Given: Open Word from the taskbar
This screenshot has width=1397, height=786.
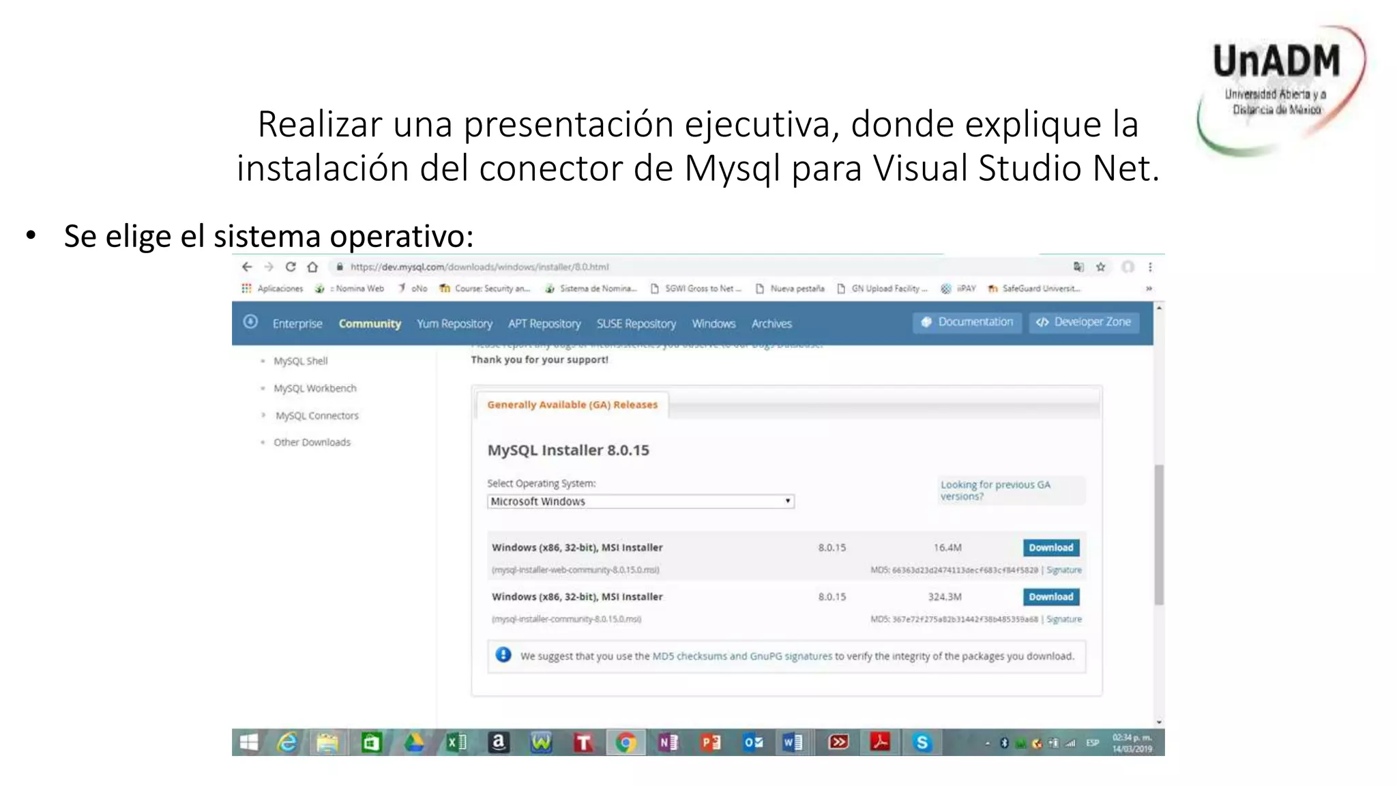Looking at the screenshot, I should 793,742.
